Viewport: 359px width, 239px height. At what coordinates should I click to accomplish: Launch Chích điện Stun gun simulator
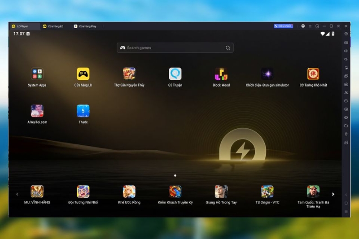pyautogui.click(x=267, y=74)
